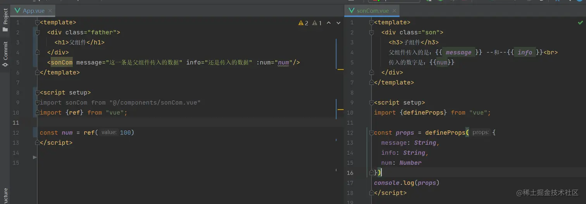Click the 'props:' inlay hint in defineProps
The image size is (586, 204).
(x=481, y=133)
